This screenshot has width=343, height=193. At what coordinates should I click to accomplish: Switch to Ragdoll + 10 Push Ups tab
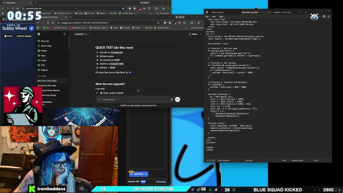pos(282,12)
